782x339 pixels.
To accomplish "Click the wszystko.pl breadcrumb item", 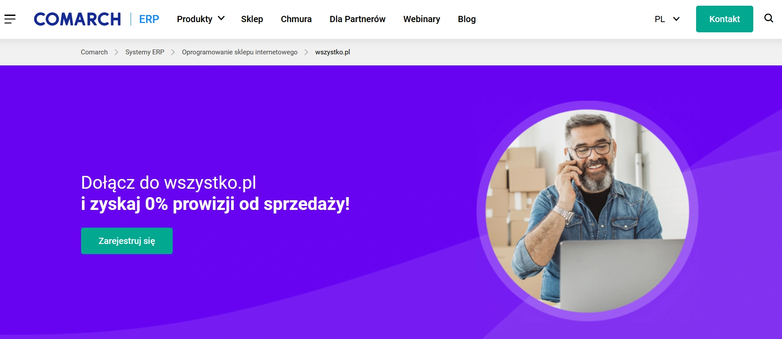I will (333, 52).
